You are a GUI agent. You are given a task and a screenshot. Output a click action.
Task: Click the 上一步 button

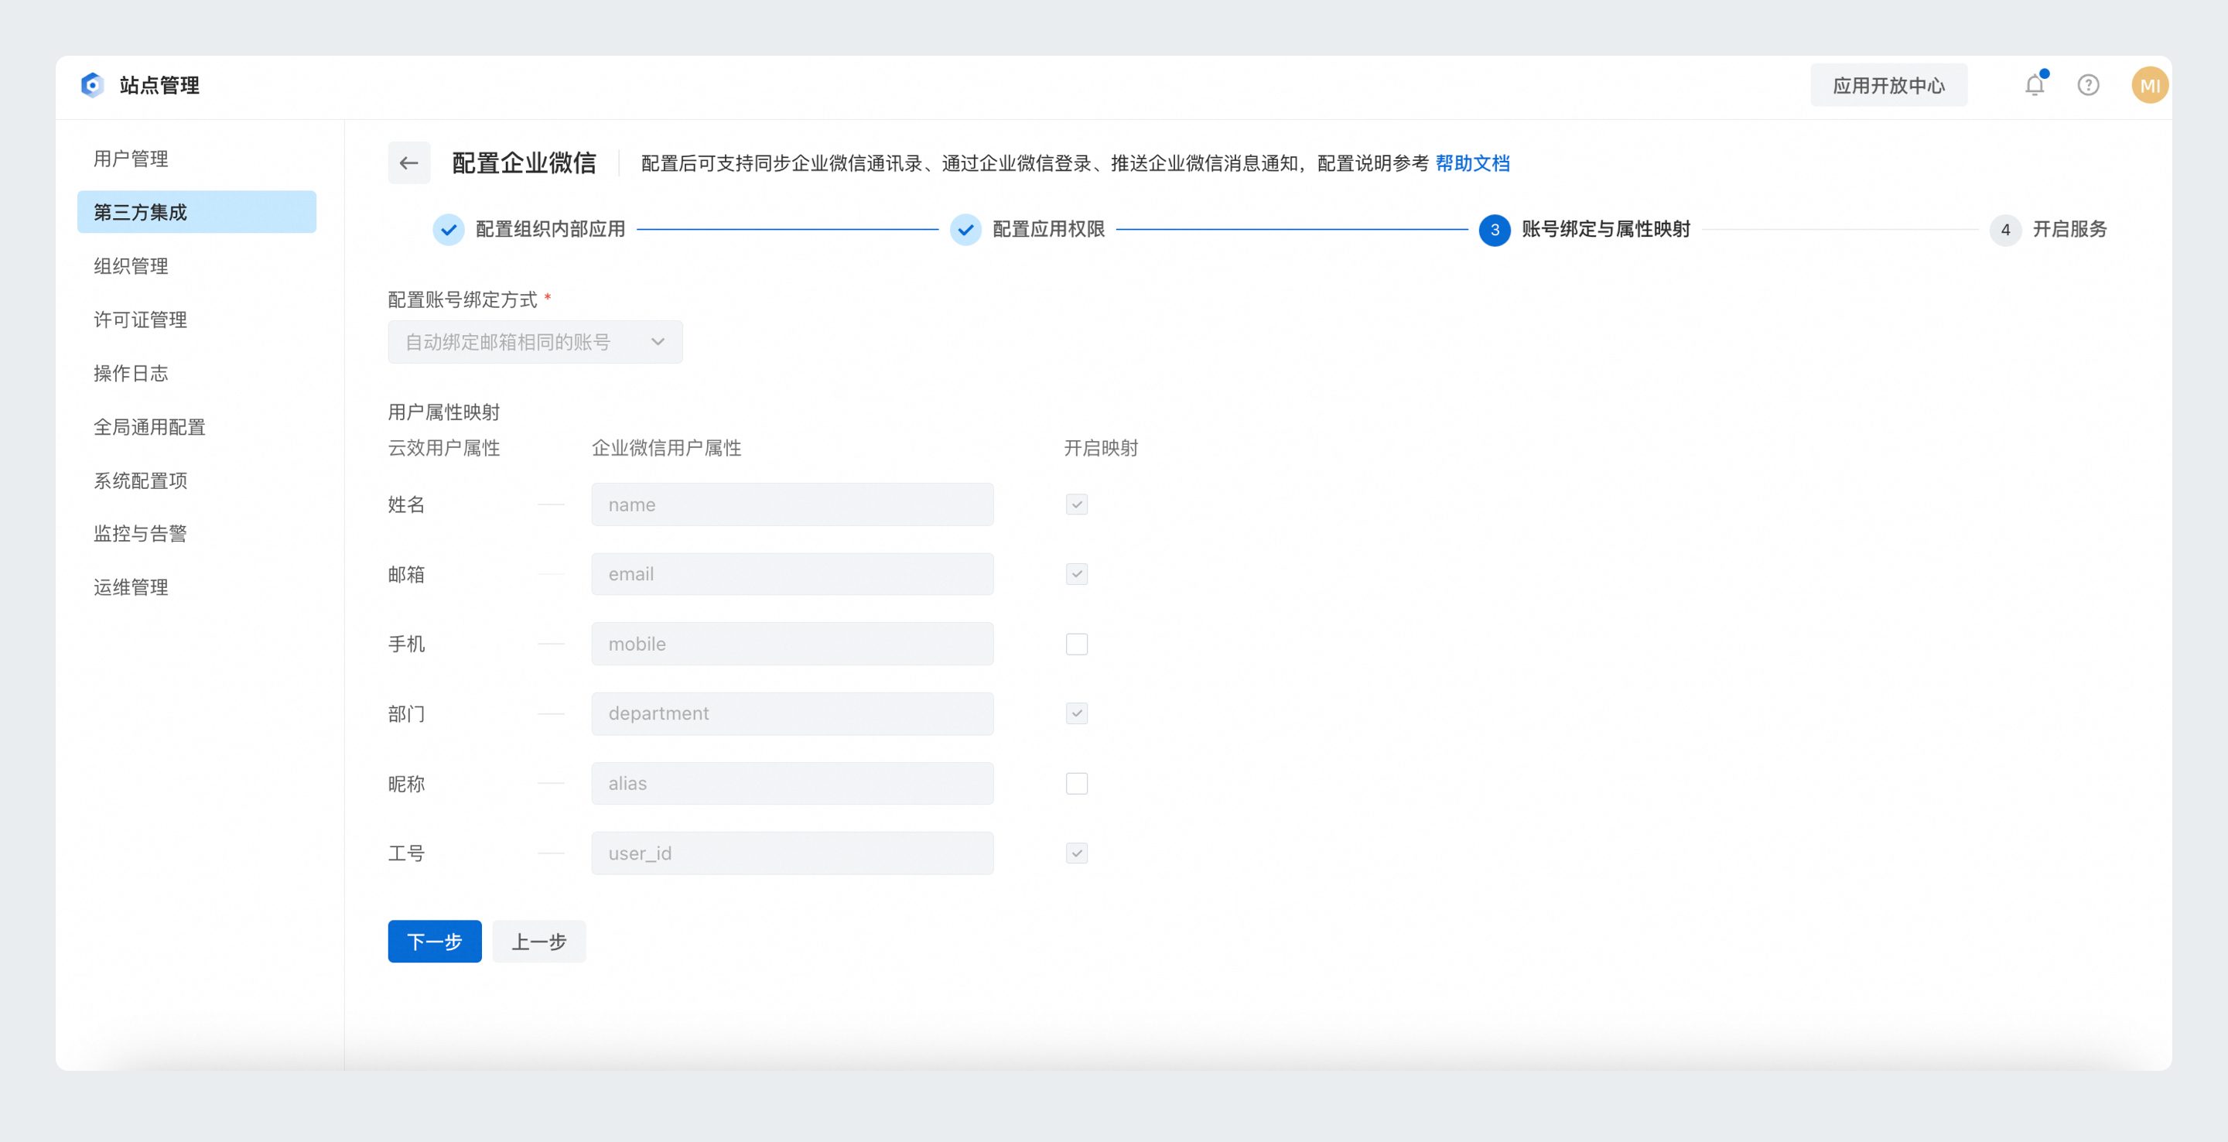pos(539,942)
